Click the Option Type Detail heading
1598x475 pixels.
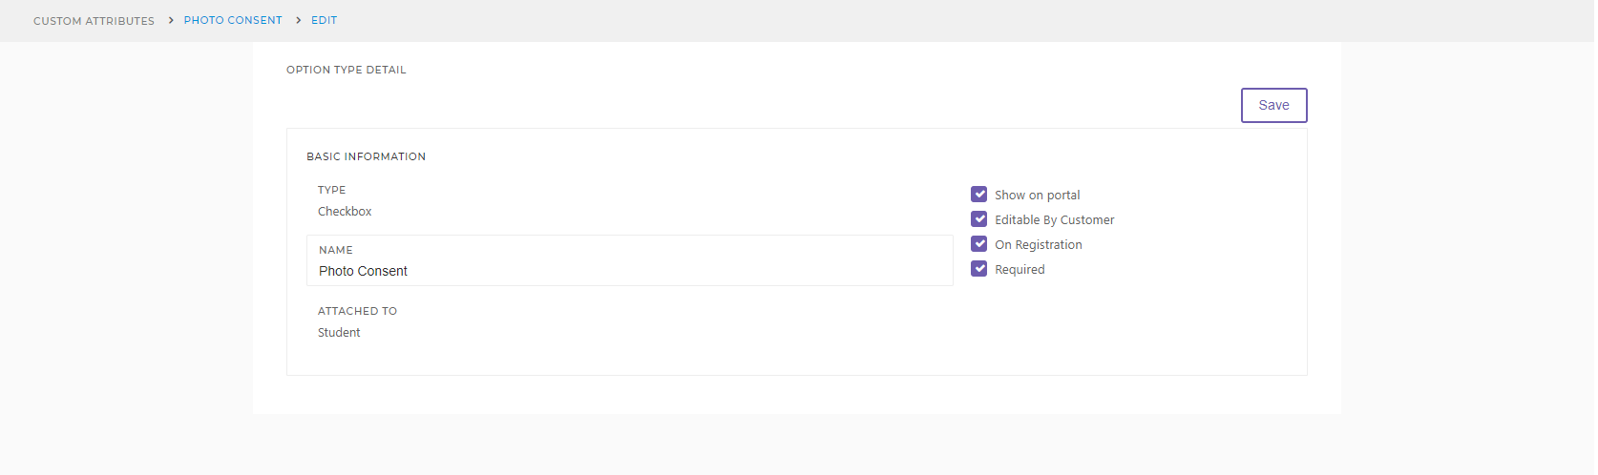coord(347,70)
